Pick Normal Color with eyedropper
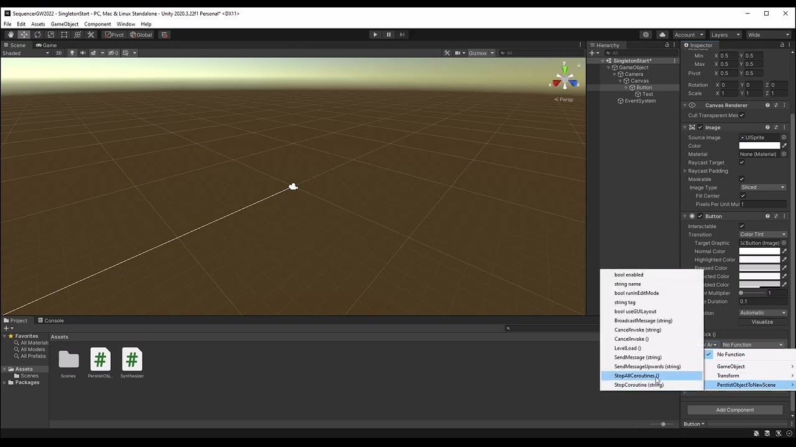Screen dimensions: 796x447 pos(784,251)
